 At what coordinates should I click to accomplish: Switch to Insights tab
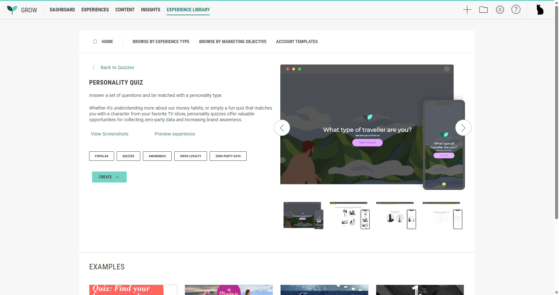click(x=150, y=10)
